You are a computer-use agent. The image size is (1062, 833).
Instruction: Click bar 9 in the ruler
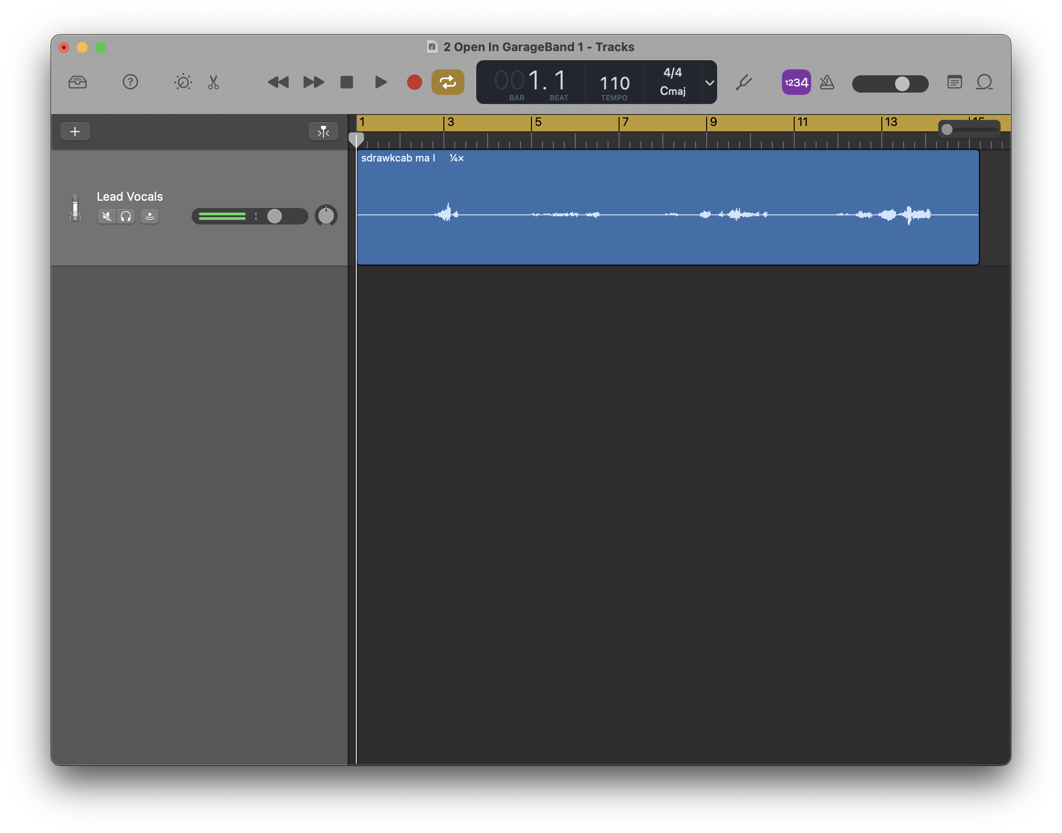pyautogui.click(x=713, y=122)
